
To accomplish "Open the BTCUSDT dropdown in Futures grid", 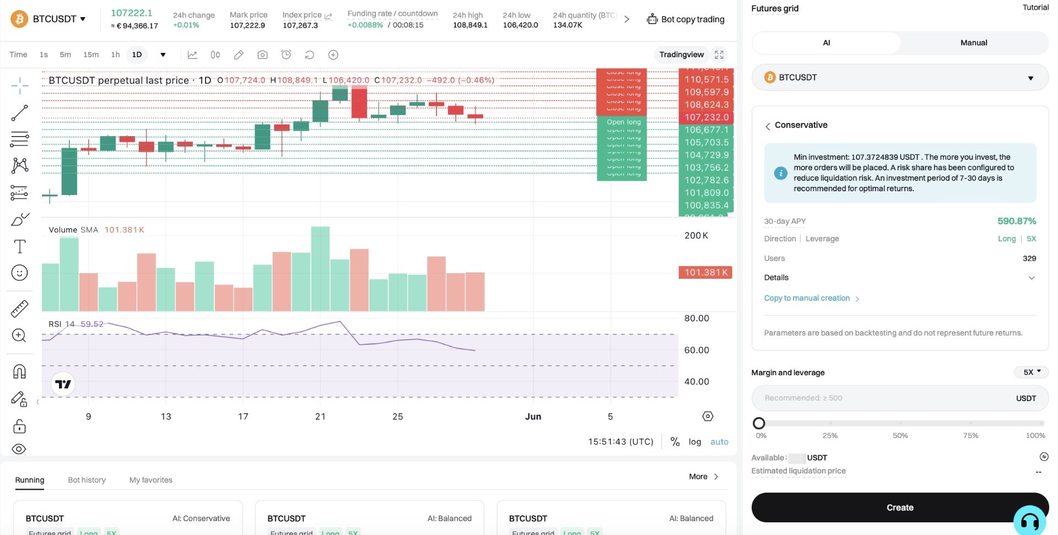I will tap(900, 78).
